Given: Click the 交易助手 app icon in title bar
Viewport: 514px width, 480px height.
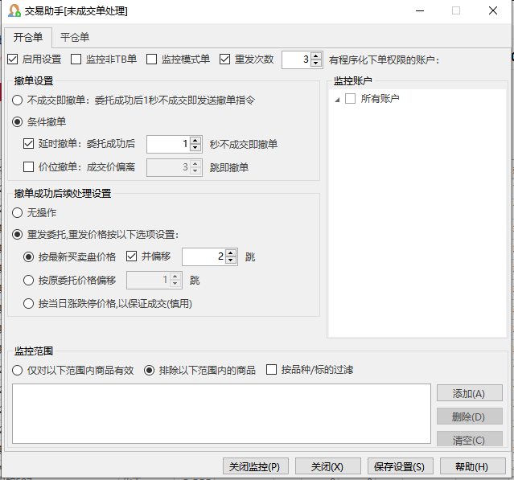Looking at the screenshot, I should (x=14, y=10).
